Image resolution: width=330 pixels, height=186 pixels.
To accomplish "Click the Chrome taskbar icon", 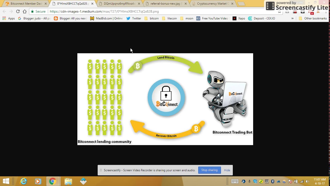I will (x=53, y=181).
